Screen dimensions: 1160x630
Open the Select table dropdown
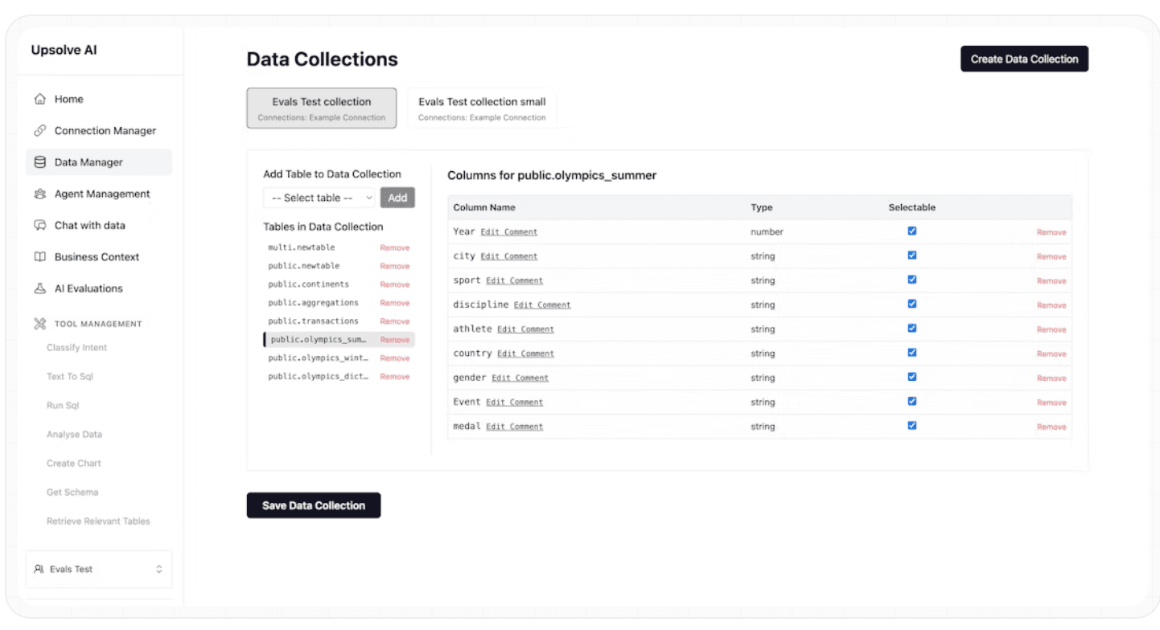pos(318,197)
